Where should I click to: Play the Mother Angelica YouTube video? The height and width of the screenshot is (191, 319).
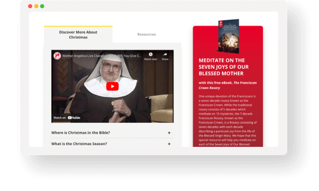tap(112, 86)
